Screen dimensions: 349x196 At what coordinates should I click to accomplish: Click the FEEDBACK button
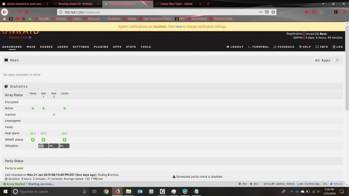point(284,47)
